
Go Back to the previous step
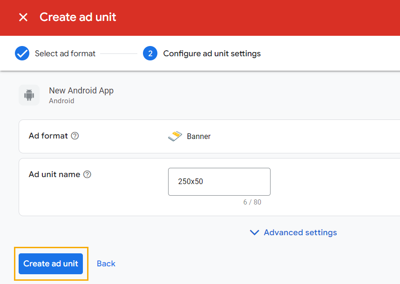click(106, 264)
